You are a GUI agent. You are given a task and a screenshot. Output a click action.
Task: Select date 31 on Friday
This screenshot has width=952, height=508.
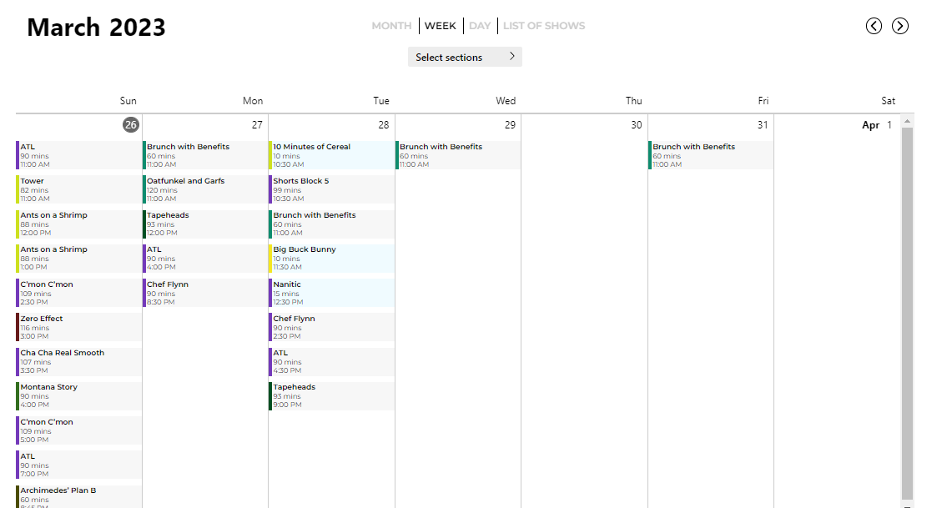(763, 125)
